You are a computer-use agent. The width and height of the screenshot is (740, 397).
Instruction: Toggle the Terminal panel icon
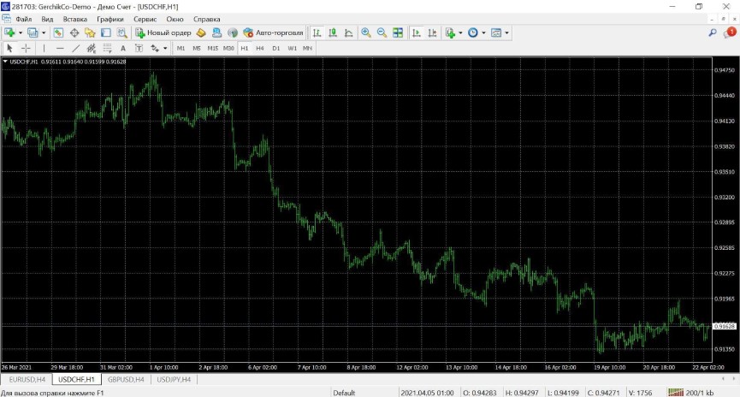coord(106,33)
